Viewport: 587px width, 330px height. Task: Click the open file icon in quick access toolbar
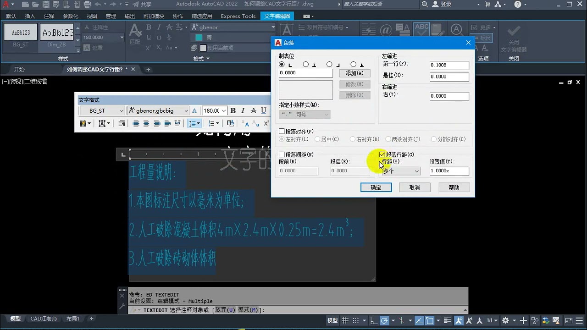click(36, 4)
